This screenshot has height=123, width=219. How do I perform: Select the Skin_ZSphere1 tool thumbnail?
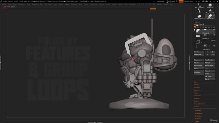point(199,5)
